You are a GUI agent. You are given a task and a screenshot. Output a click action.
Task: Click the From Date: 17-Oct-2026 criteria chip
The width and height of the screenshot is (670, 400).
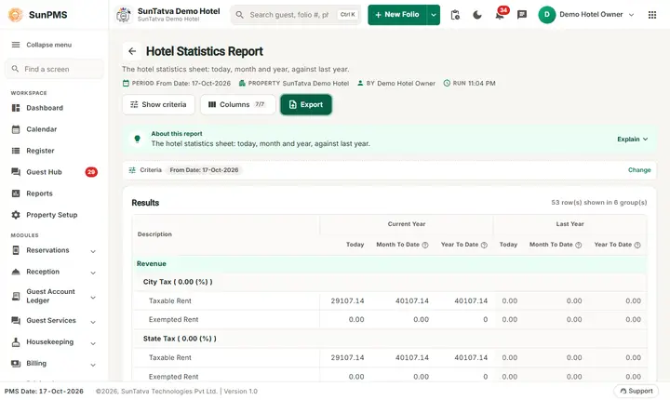coord(204,170)
